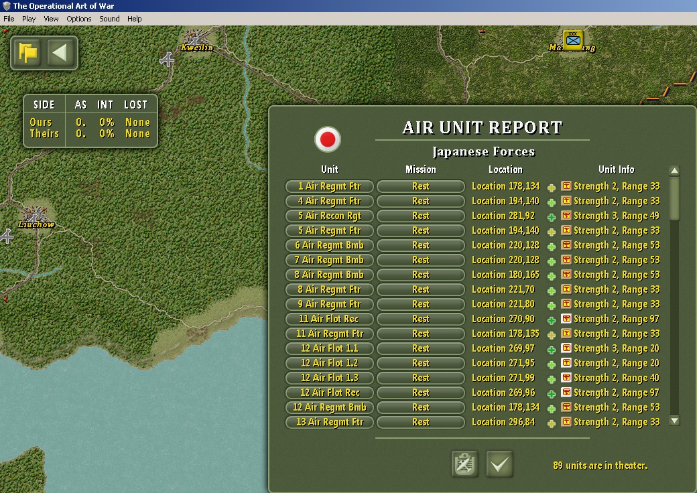Screen dimensions: 697x493
Task: Click 'Strength 2, Range 40' text
Action: pos(617,378)
